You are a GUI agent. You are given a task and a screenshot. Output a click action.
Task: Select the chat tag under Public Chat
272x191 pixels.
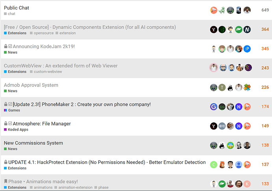click(9, 14)
